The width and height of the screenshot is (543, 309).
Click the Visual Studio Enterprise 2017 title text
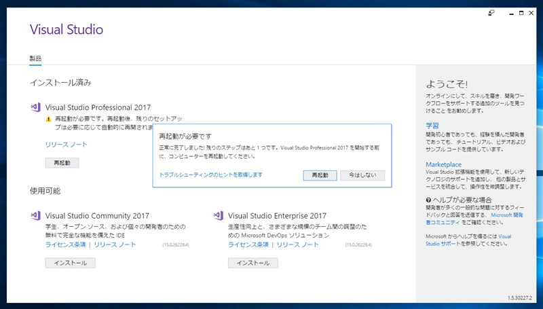pyautogui.click(x=278, y=216)
